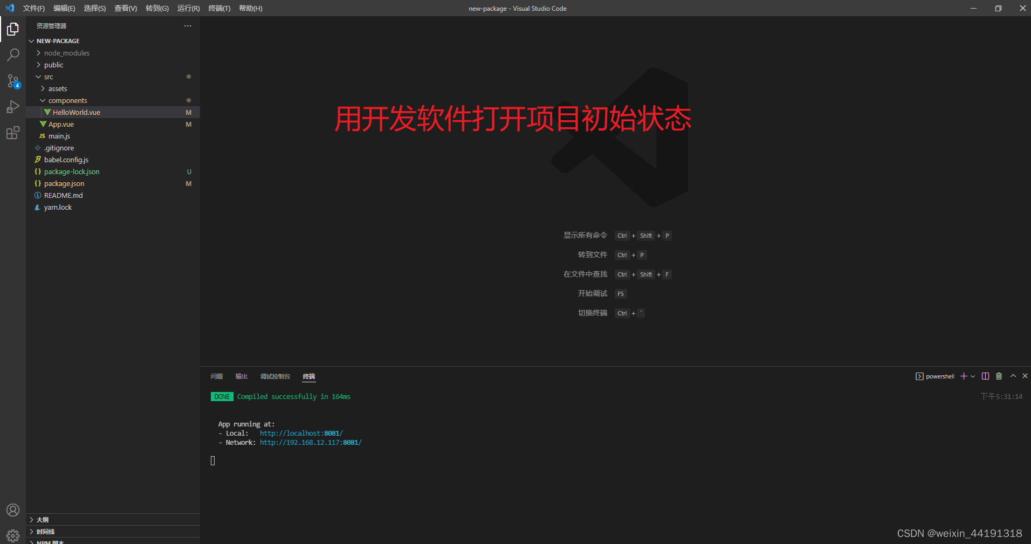The image size is (1031, 544).
Task: Click the VS Code logo in title bar
Action: 10,8
